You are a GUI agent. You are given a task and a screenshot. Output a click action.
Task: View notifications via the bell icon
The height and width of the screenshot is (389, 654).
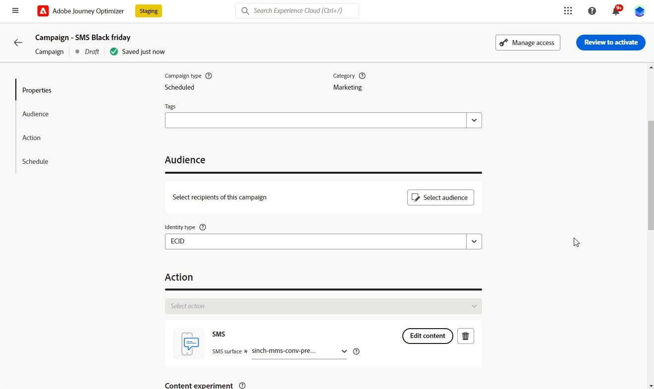[616, 11]
